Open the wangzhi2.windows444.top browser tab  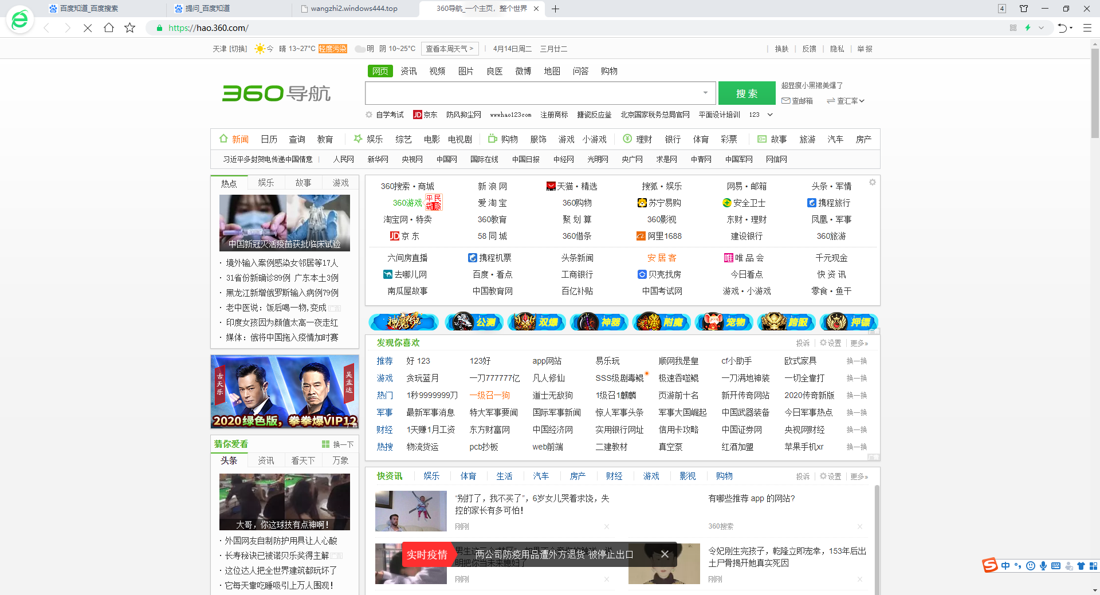pyautogui.click(x=354, y=9)
